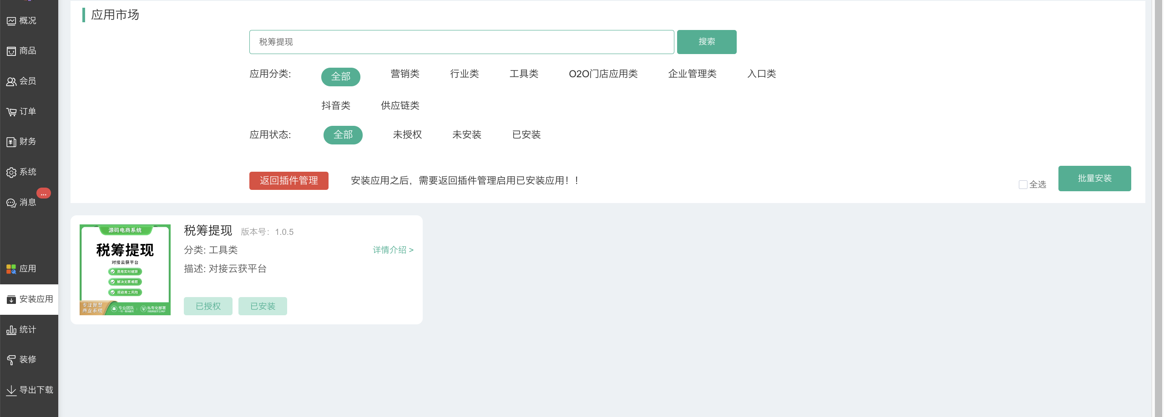Click the red 返回插件管理 button
1164x417 pixels.
point(288,181)
